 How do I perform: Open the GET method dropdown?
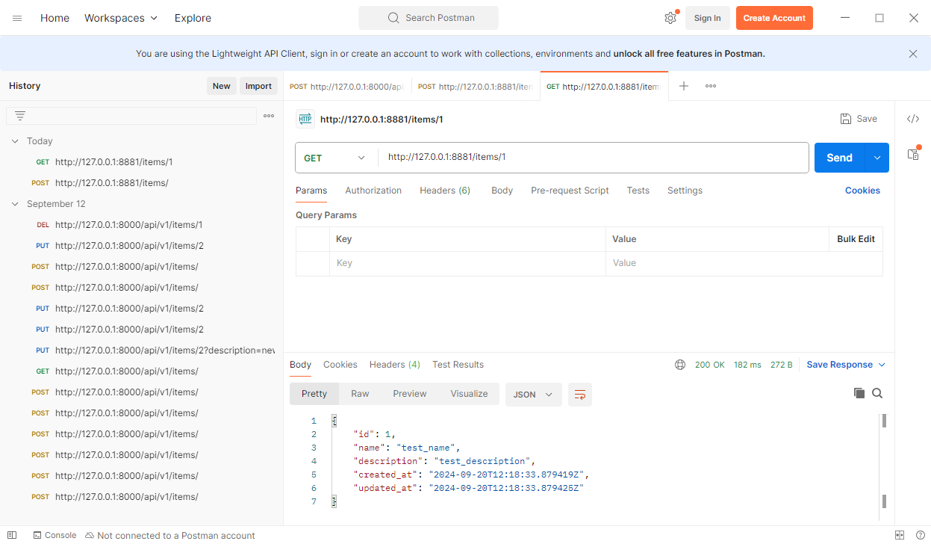pyautogui.click(x=336, y=158)
